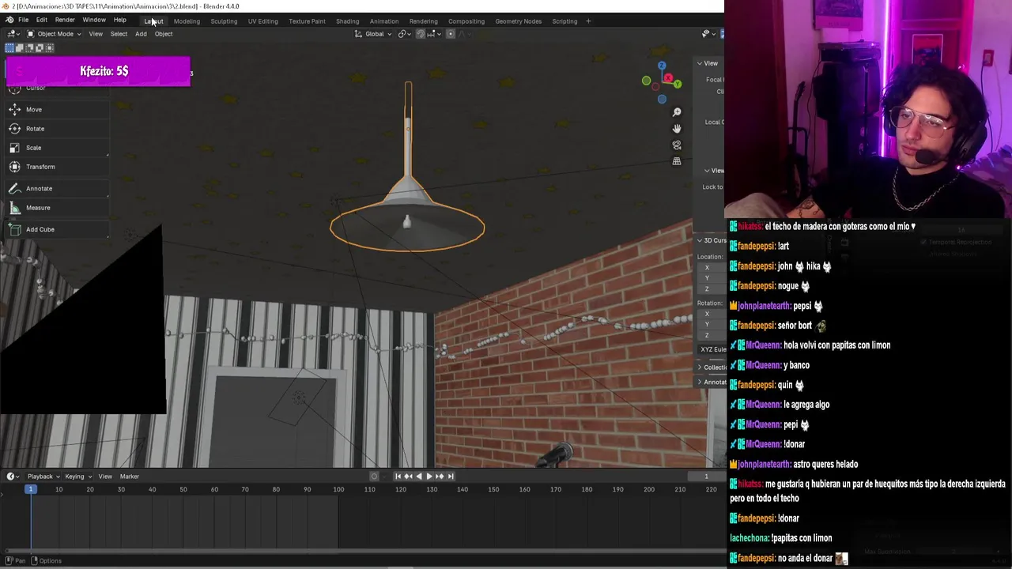The width and height of the screenshot is (1012, 569).
Task: Open the File menu
Action: (x=24, y=21)
